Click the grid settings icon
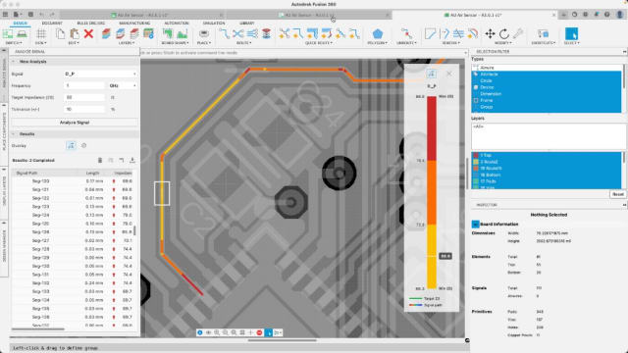The width and height of the screenshot is (628, 353). pyautogui.click(x=41, y=34)
